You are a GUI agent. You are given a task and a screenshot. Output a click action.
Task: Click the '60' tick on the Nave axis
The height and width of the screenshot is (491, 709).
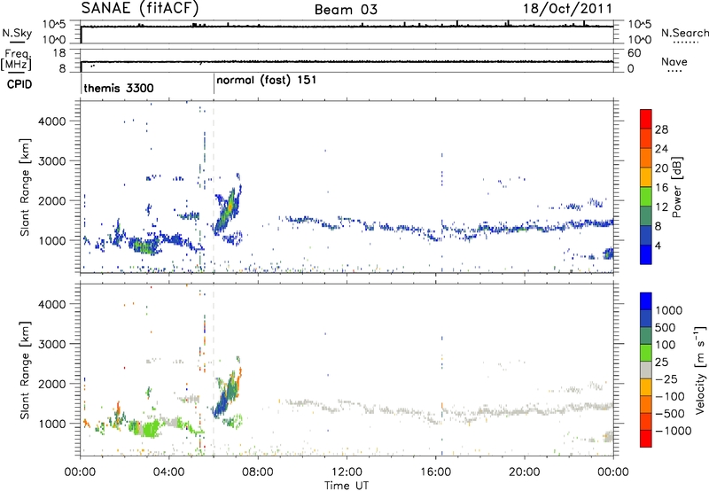634,53
